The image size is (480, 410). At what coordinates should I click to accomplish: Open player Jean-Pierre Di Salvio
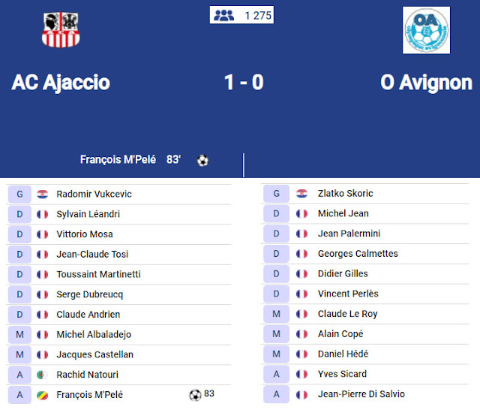pyautogui.click(x=361, y=394)
